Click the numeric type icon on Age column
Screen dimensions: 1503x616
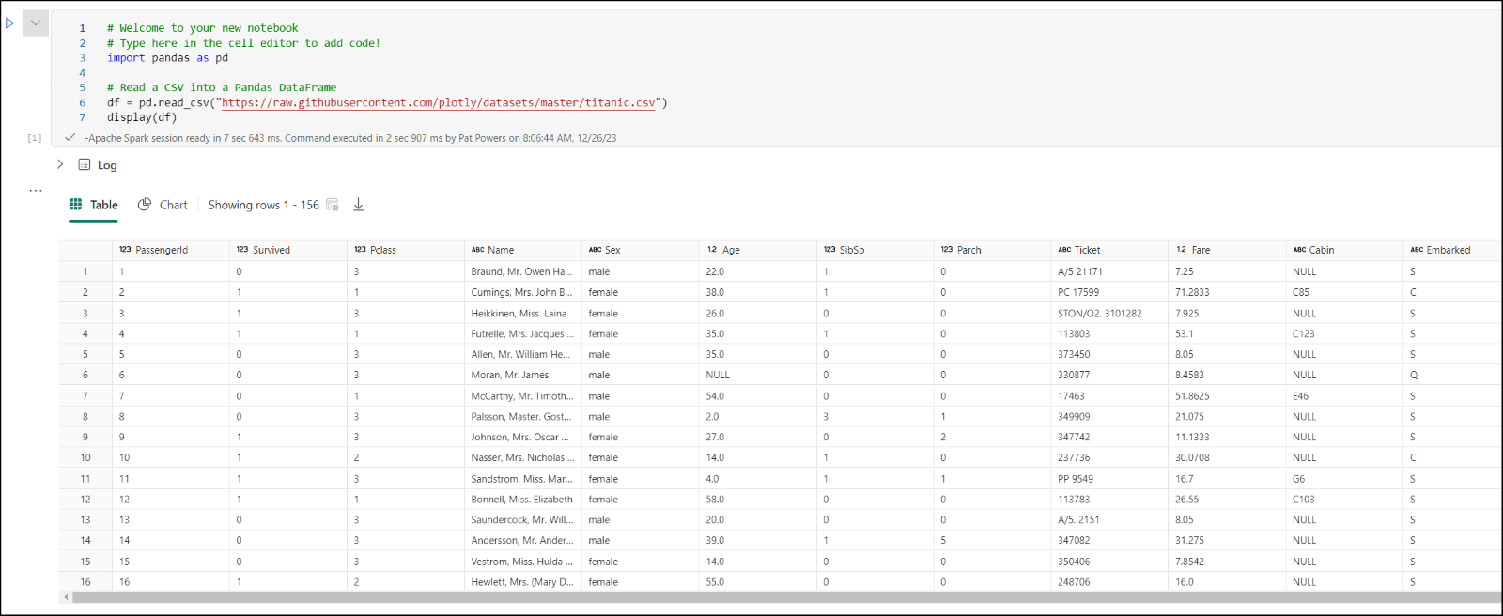(x=711, y=250)
